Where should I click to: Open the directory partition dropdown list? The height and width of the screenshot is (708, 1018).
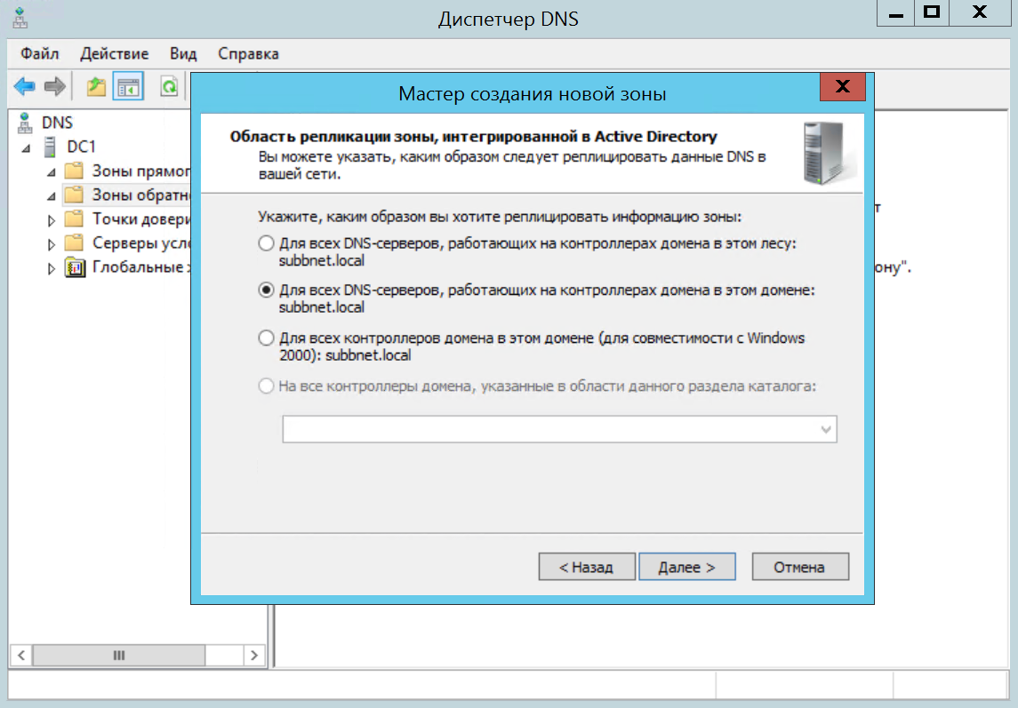click(x=826, y=430)
